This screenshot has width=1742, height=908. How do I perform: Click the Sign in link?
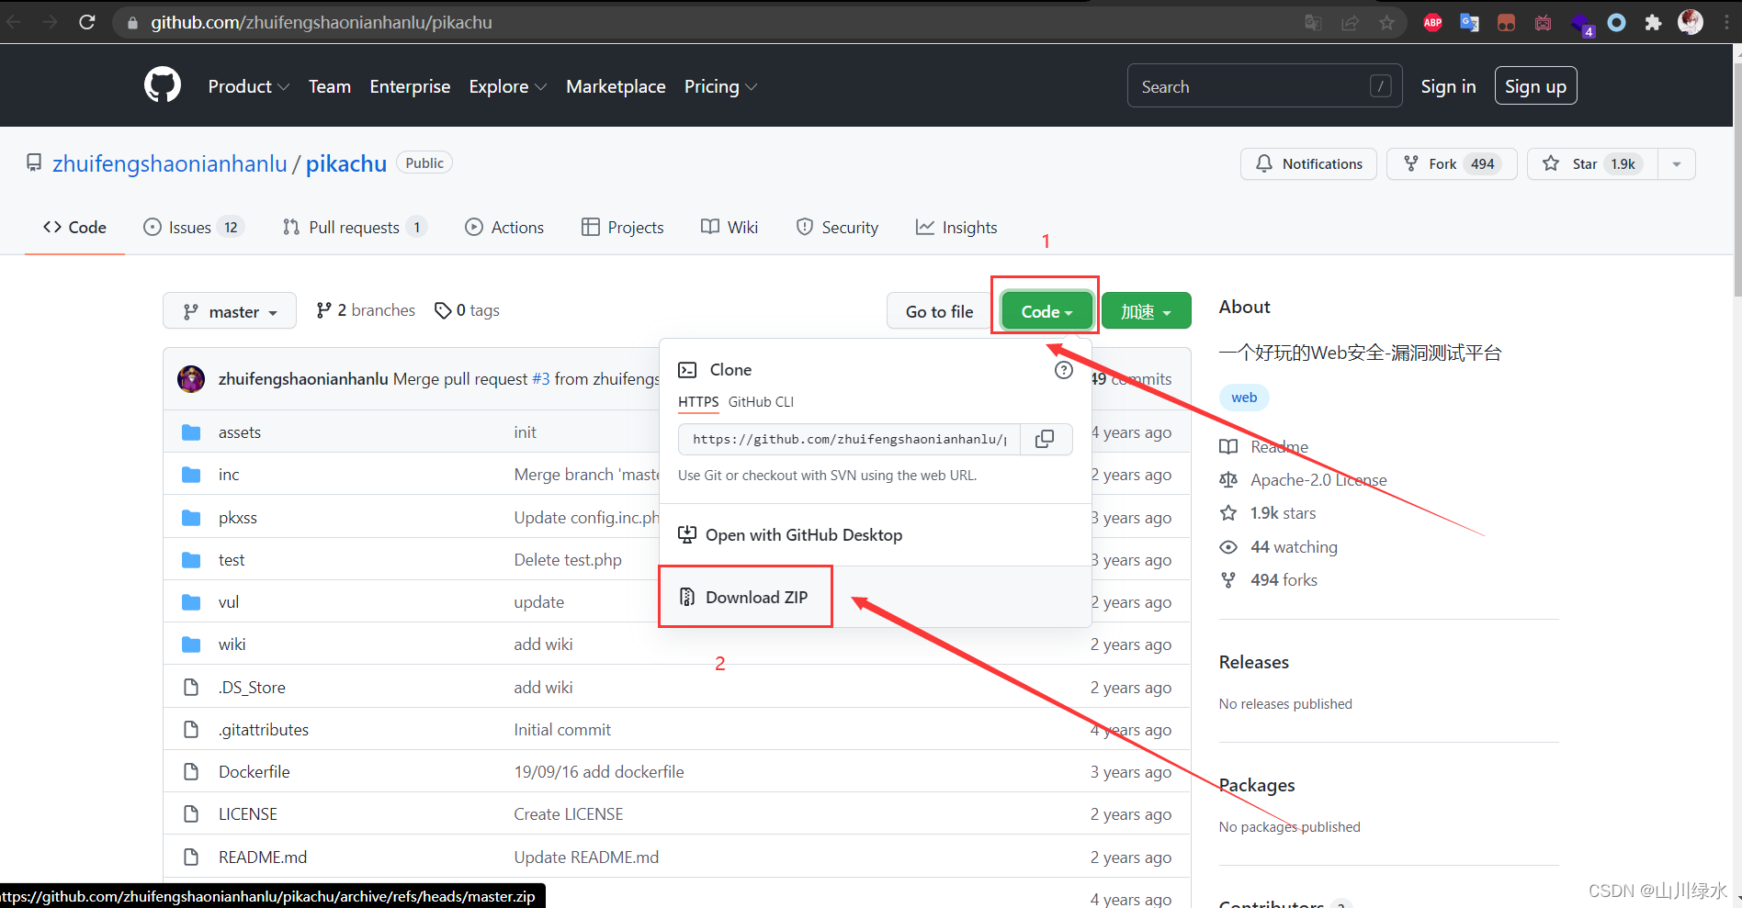(1448, 86)
